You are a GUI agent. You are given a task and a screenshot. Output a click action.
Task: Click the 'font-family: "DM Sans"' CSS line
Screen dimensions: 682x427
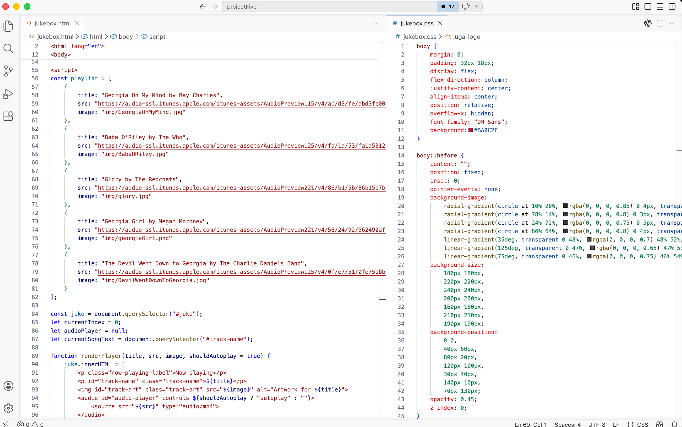coord(469,122)
